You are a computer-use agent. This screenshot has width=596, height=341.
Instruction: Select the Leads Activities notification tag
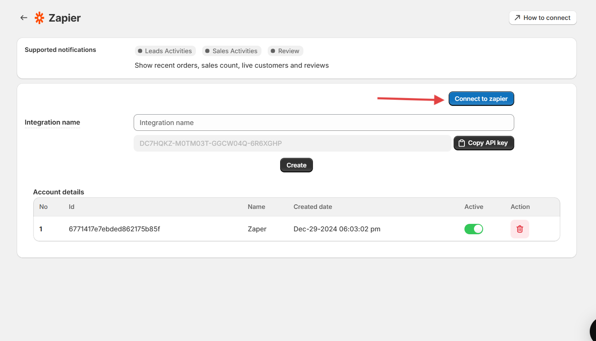(x=165, y=51)
